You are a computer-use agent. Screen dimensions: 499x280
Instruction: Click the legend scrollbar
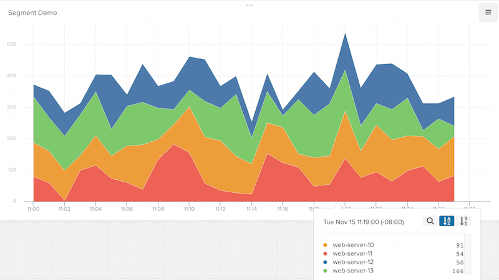pos(468,254)
